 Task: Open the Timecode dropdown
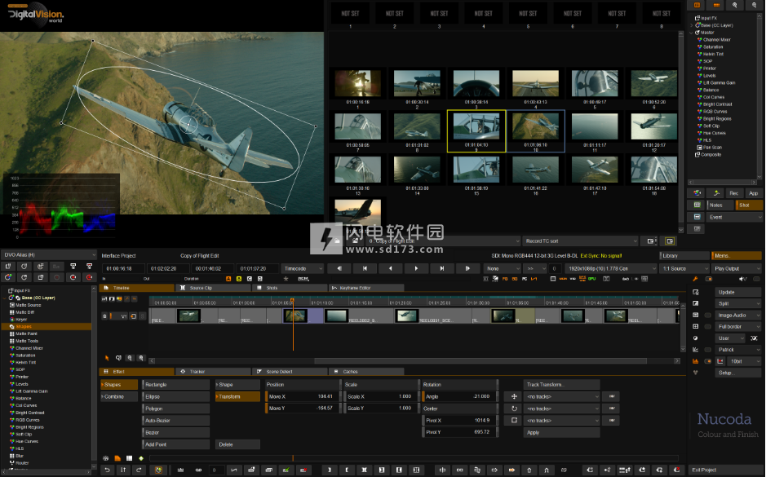click(303, 268)
